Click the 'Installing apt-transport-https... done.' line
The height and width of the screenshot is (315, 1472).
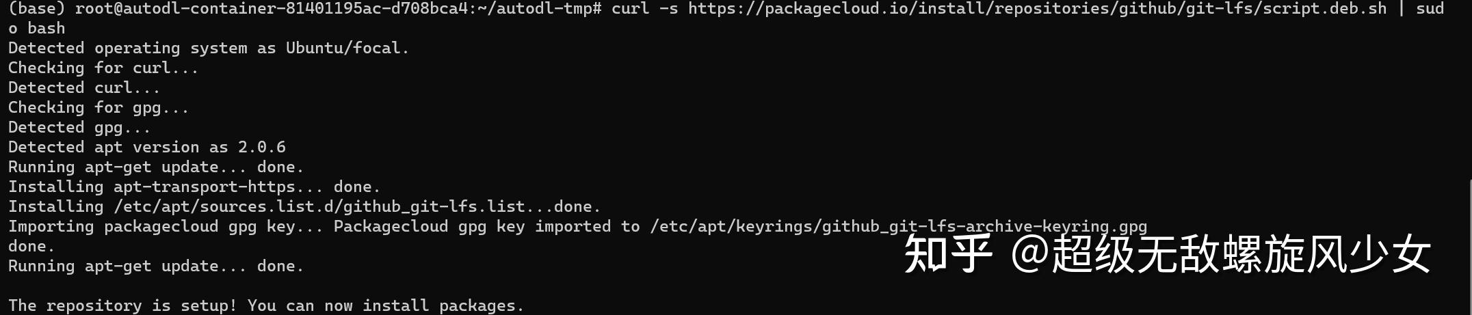(194, 187)
